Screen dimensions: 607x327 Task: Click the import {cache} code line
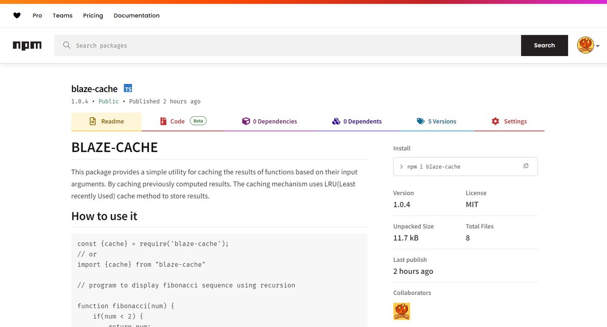[x=142, y=264]
